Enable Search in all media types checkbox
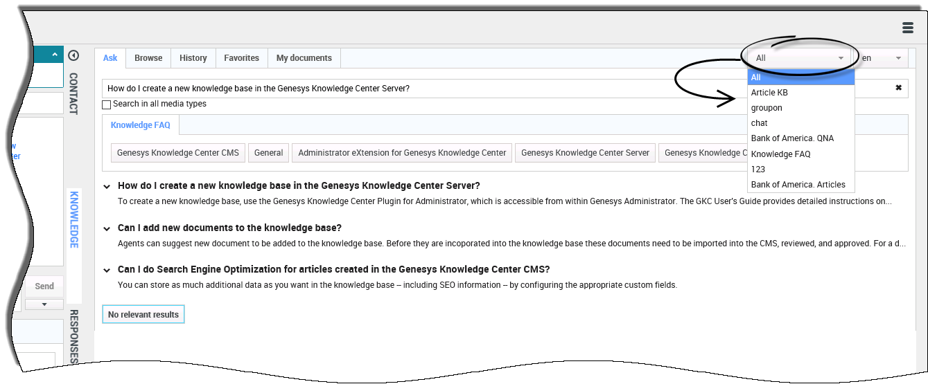 (x=106, y=104)
